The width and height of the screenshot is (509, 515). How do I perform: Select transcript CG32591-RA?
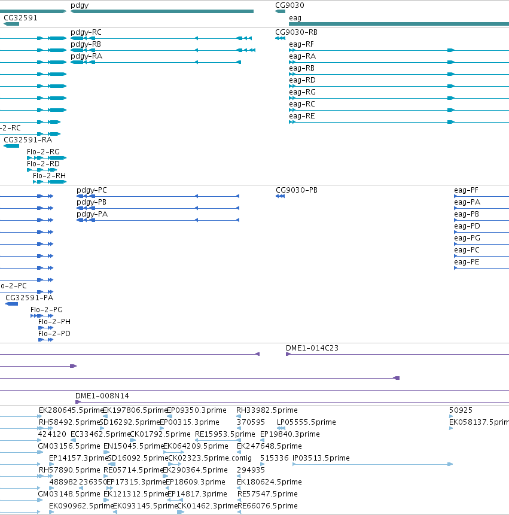click(x=11, y=146)
